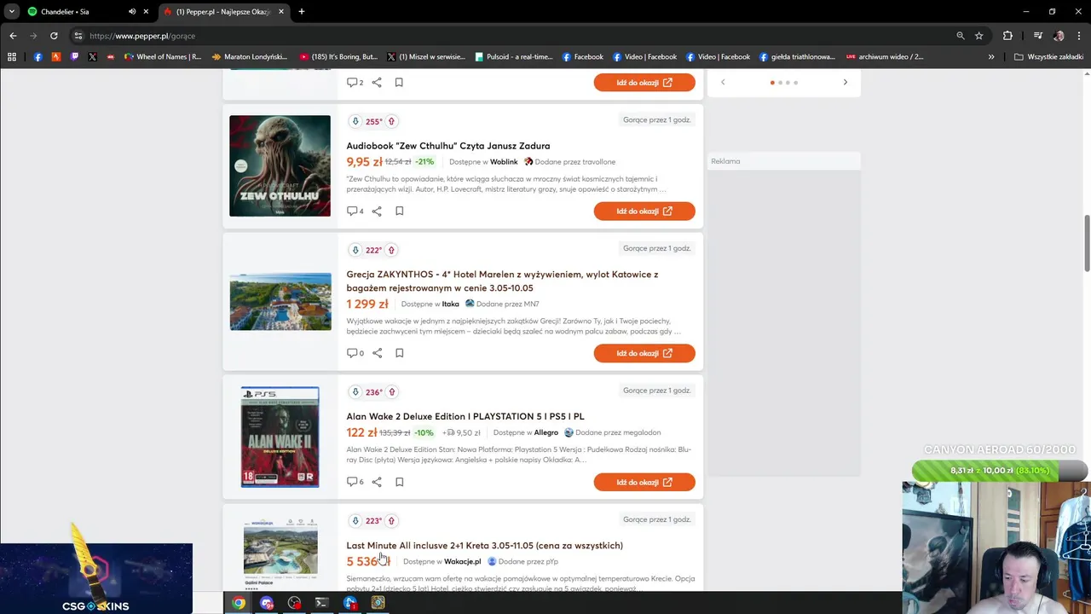This screenshot has height=614, width=1091.
Task: Open the (185) It's Boring YouTube bookmark
Action: tap(338, 57)
